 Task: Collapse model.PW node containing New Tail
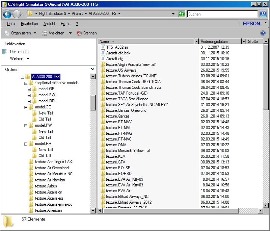tap(26, 126)
